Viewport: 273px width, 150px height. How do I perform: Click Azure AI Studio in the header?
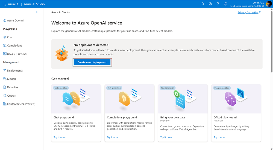pos(34,4)
